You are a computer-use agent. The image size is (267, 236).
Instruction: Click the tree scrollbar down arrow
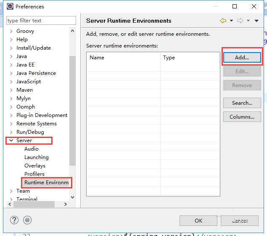(73, 197)
